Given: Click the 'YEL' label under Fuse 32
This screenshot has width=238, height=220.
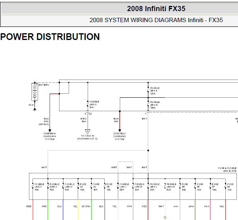Looking at the screenshot, I should point(75,207).
